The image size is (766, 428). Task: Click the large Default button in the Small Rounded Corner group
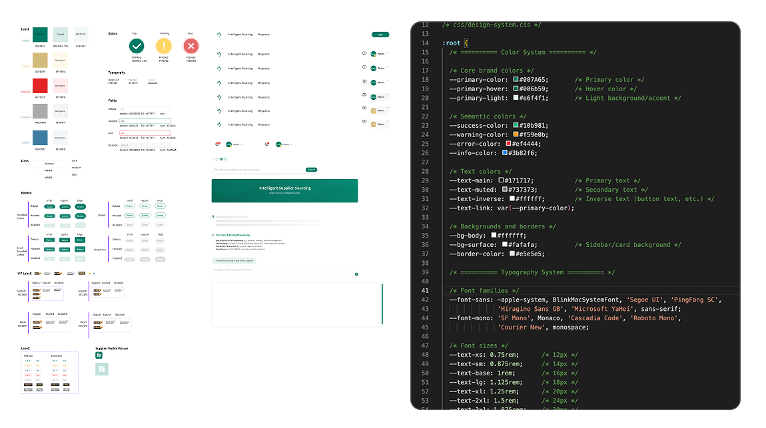tap(80, 240)
